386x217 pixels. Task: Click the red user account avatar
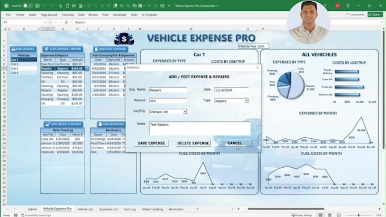(338, 6)
